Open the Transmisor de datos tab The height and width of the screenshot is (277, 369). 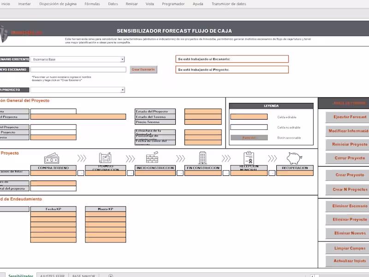[229, 4]
